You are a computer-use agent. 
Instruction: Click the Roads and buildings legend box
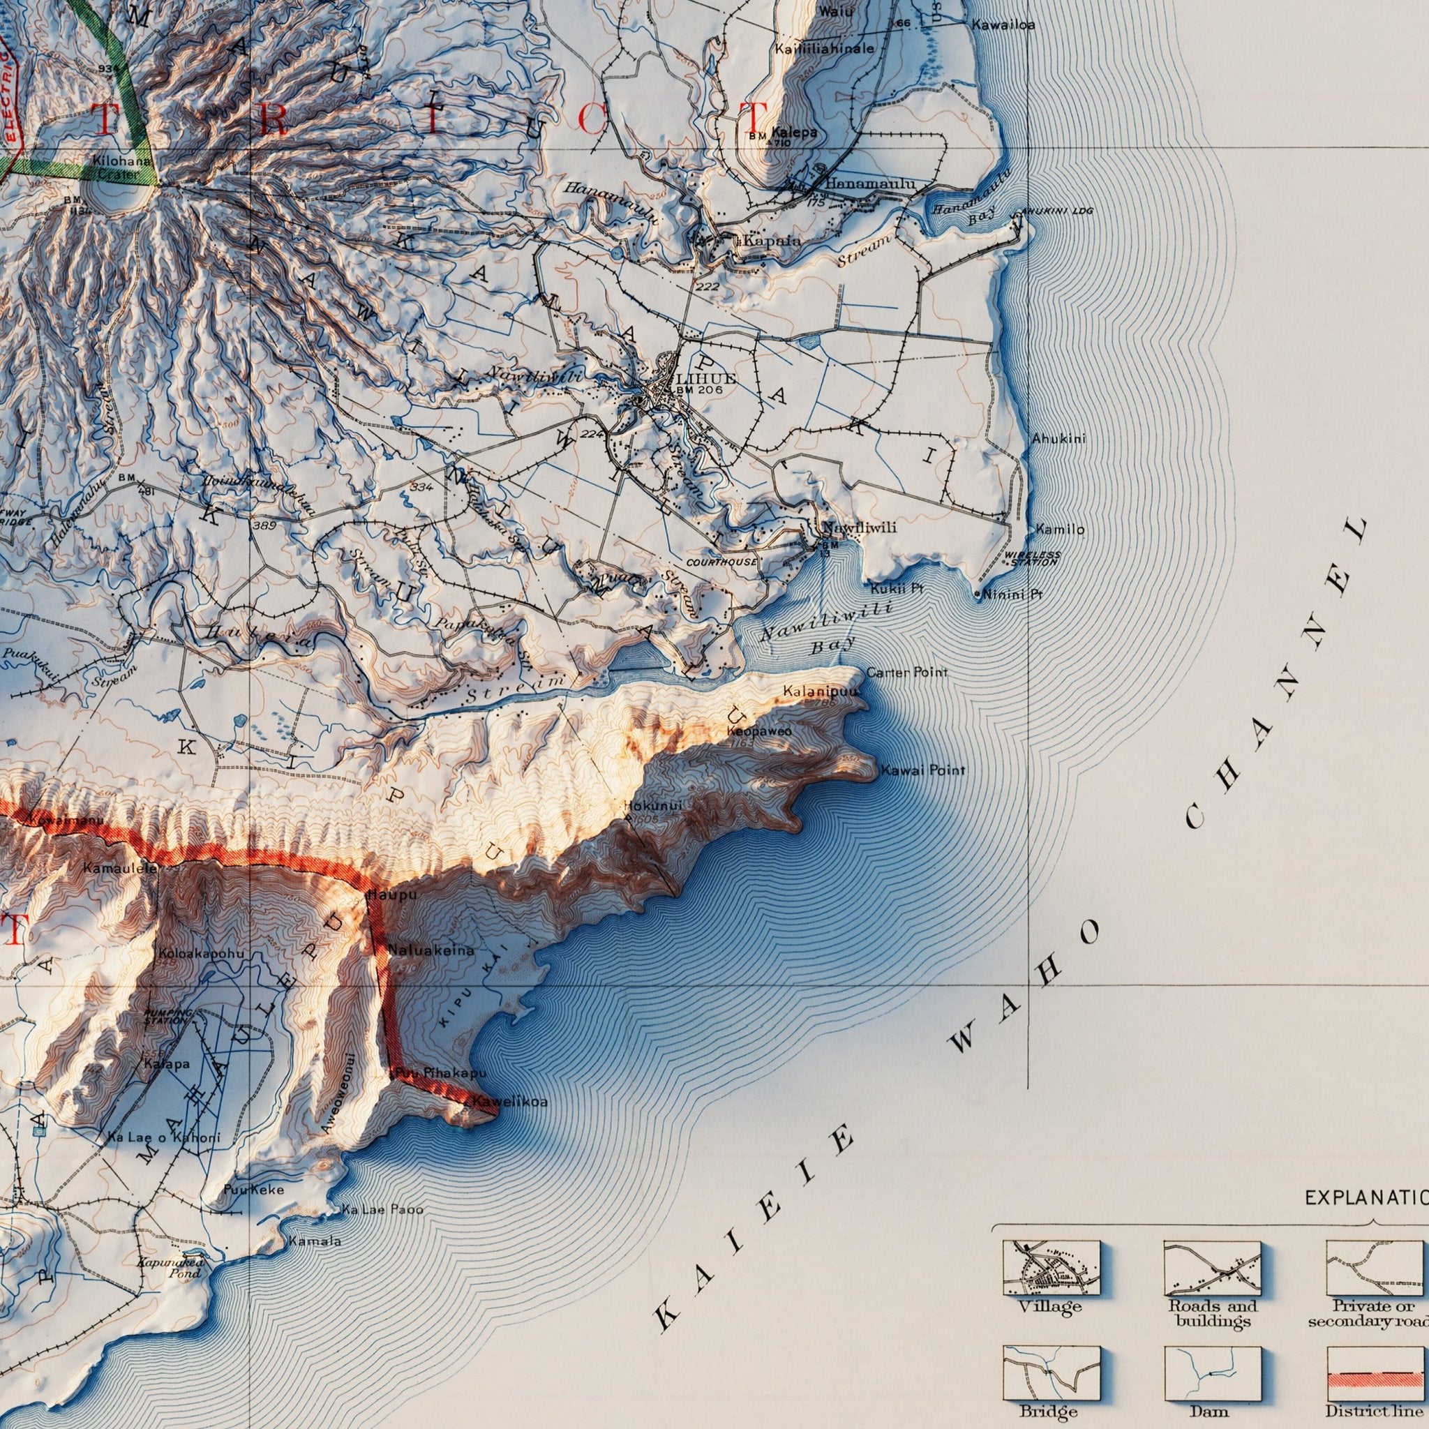[1212, 1268]
